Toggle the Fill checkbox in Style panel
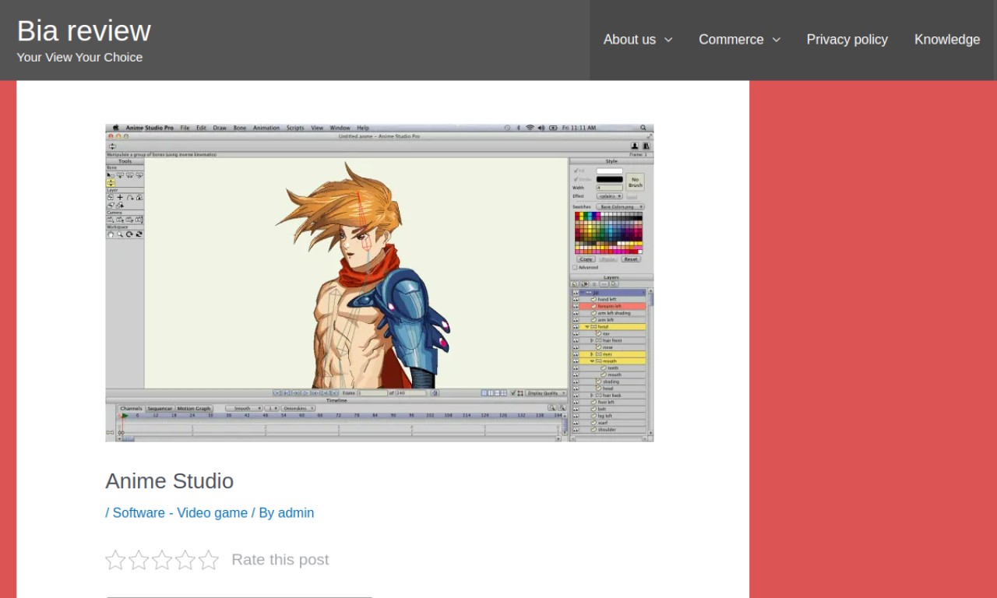The width and height of the screenshot is (997, 598). pos(576,171)
